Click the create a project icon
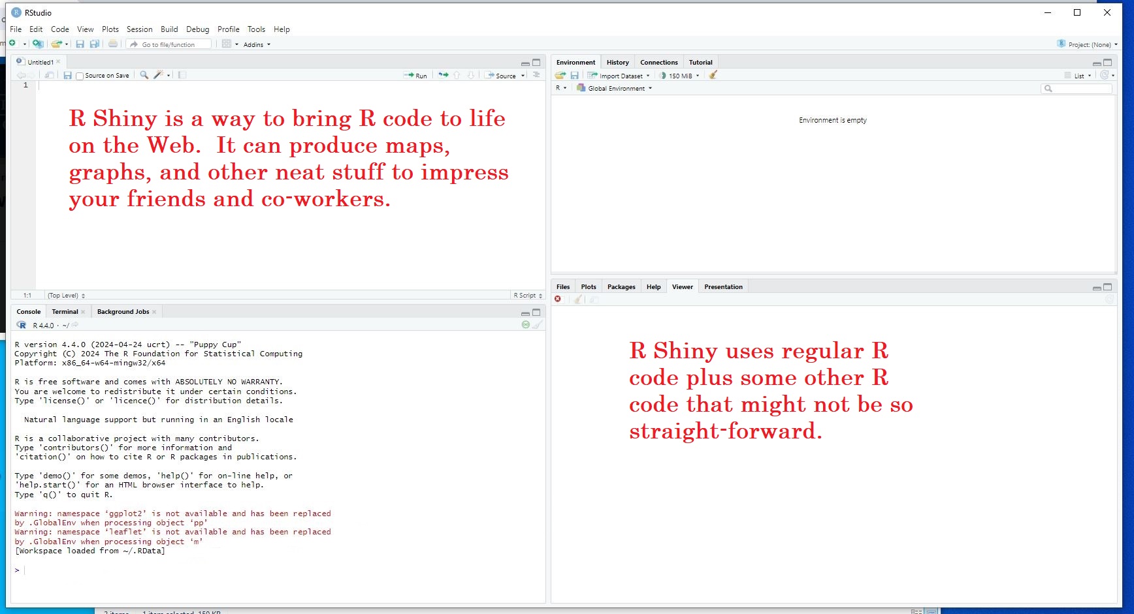This screenshot has width=1134, height=614. coord(38,44)
